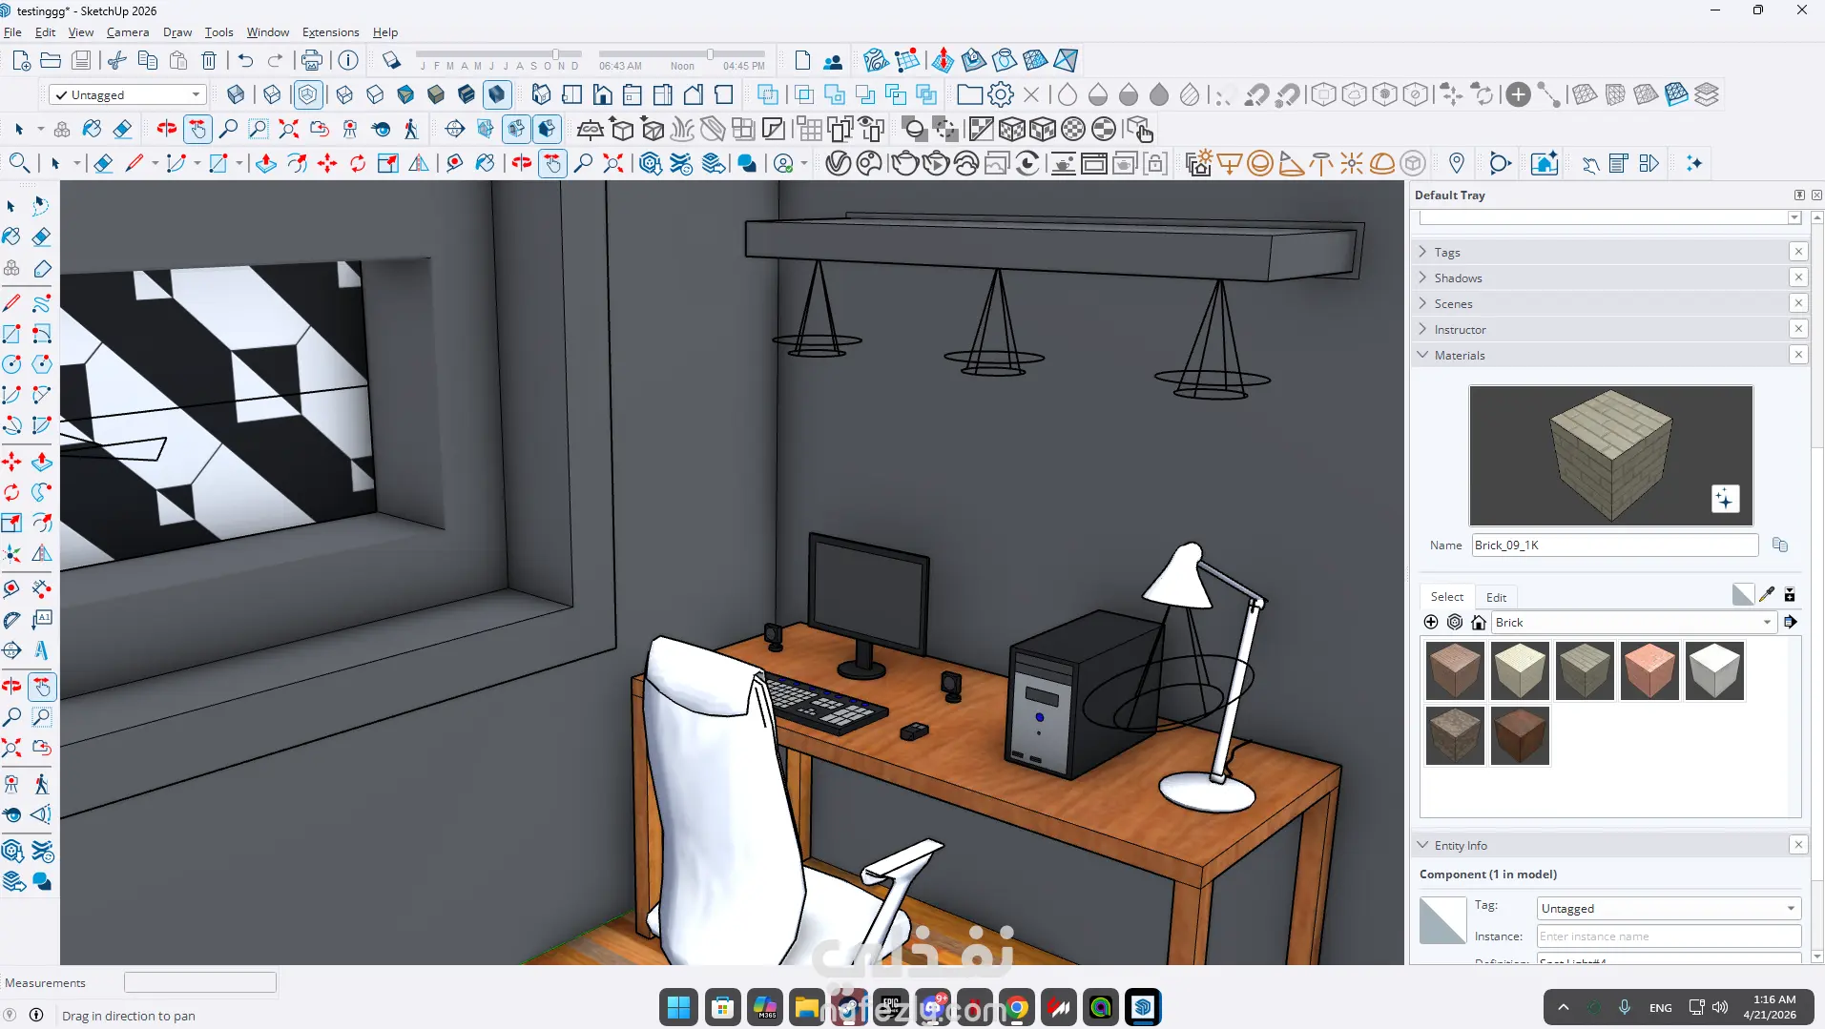Image resolution: width=1825 pixels, height=1029 pixels.
Task: Collapse the Materials panel
Action: [x=1422, y=355]
